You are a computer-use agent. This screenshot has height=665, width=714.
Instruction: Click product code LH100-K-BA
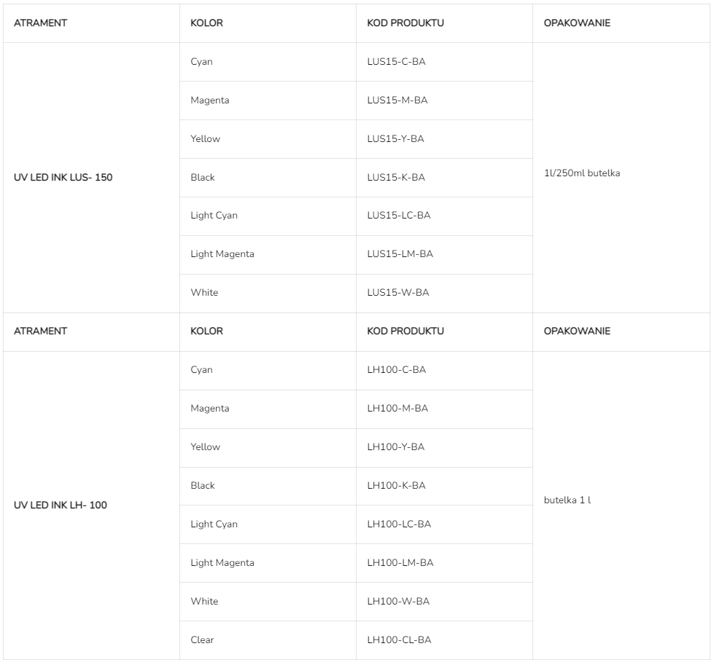(396, 486)
